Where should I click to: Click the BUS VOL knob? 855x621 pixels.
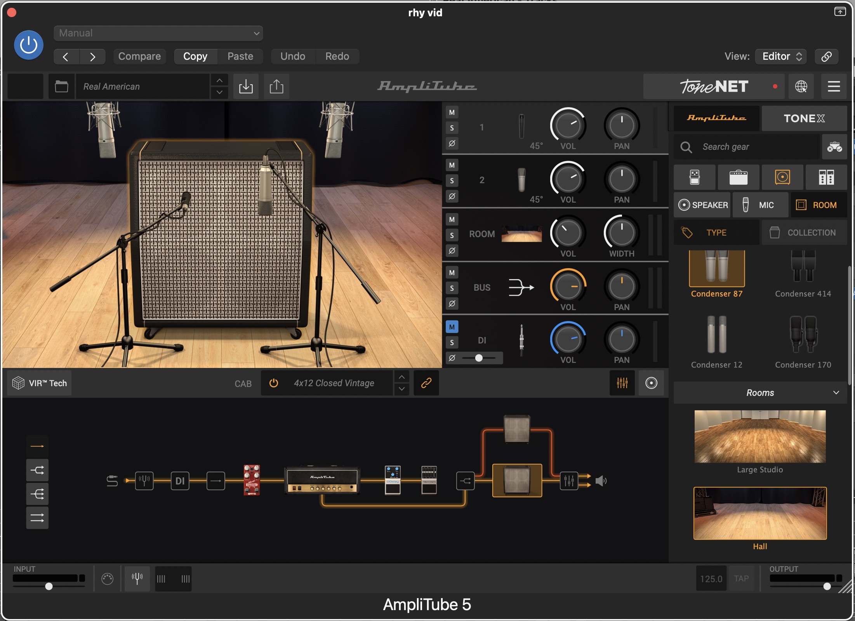tap(568, 286)
